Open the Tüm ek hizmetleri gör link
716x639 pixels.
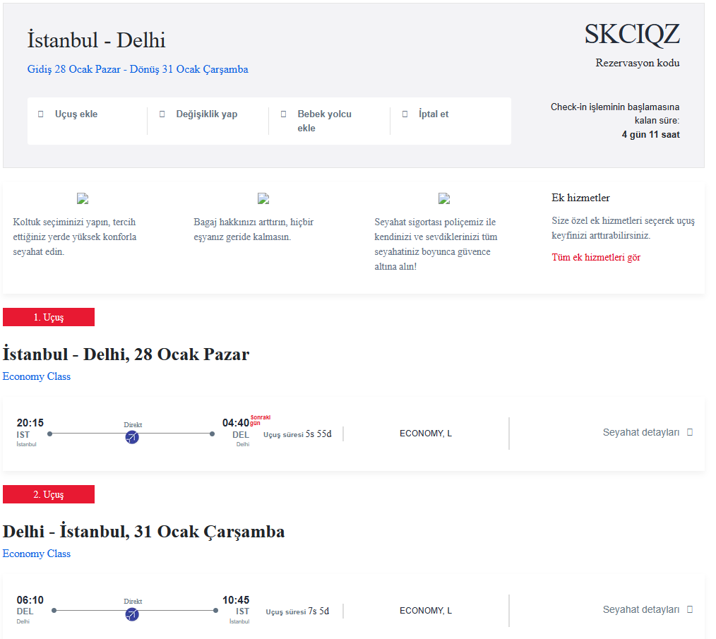[x=596, y=258]
